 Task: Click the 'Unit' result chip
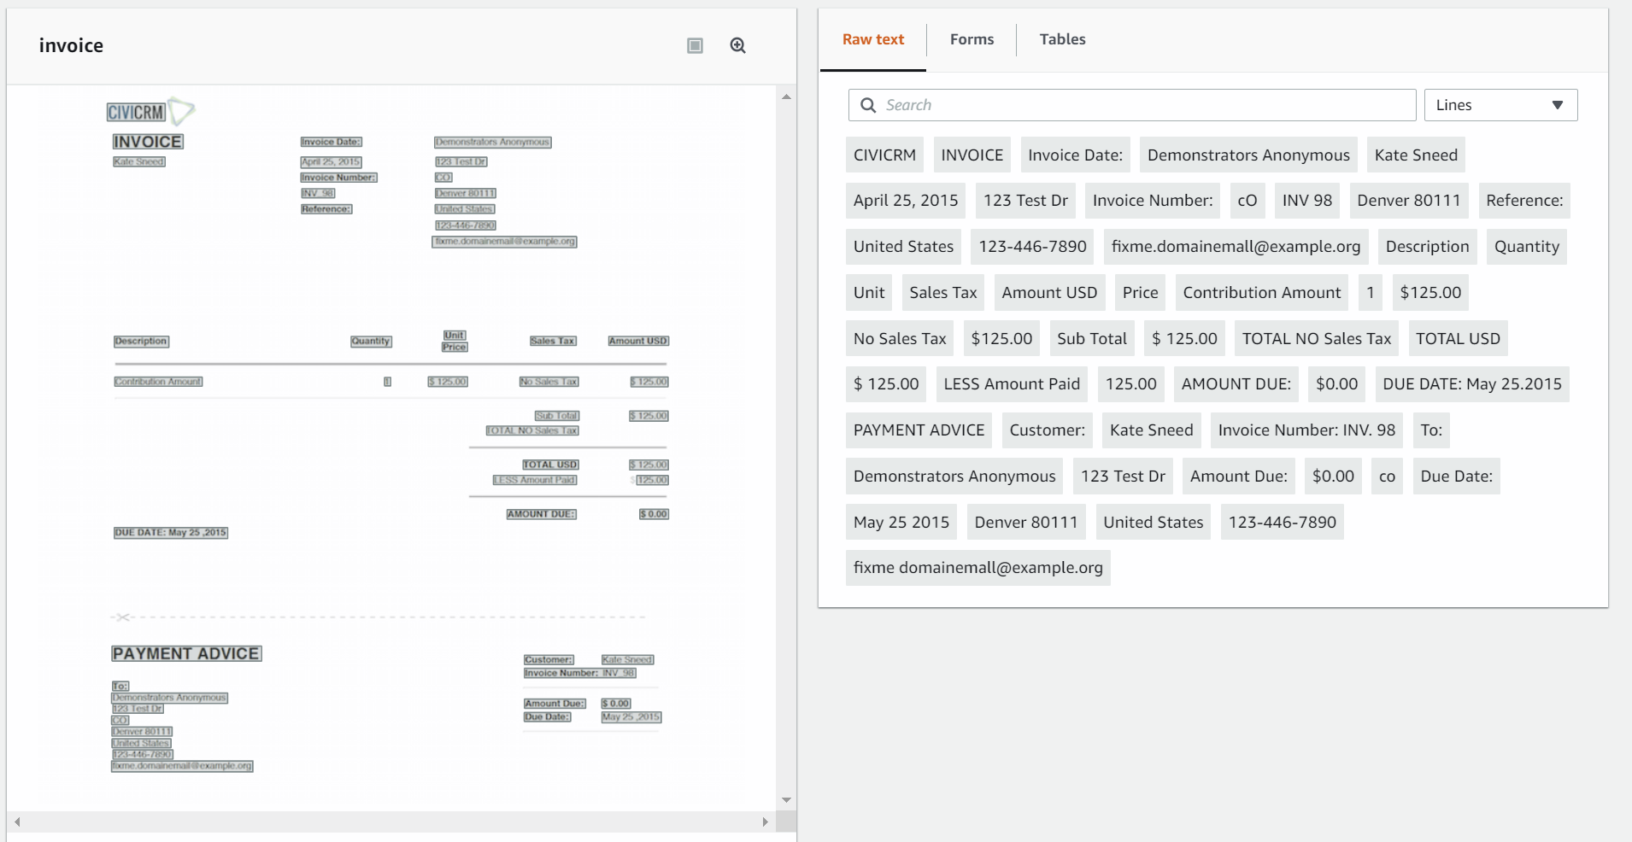pyautogui.click(x=869, y=293)
